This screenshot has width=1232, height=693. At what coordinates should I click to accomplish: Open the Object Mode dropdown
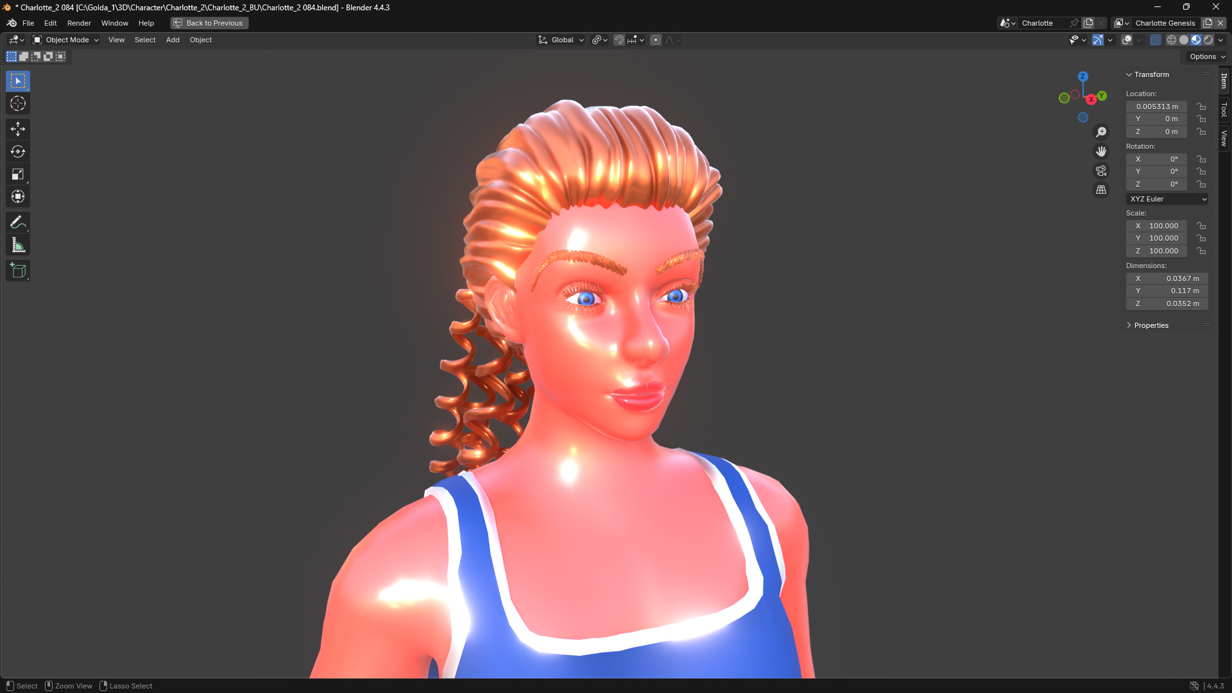coord(64,40)
